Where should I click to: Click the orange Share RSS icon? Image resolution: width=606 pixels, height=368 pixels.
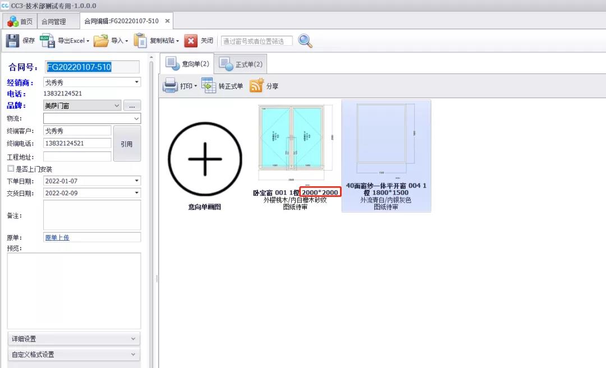(x=256, y=86)
